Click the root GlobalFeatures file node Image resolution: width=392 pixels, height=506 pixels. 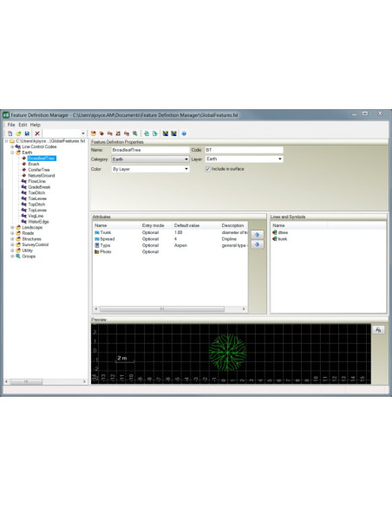point(50,141)
